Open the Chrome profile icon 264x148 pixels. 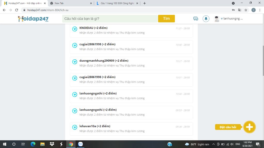[x=253, y=10]
